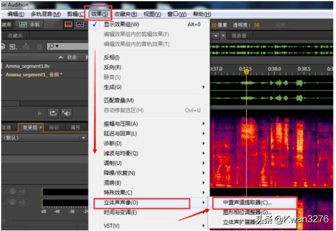Expand the 诊断(D) submenu
Image resolution: width=336 pixels, height=231 pixels.
tap(149, 143)
